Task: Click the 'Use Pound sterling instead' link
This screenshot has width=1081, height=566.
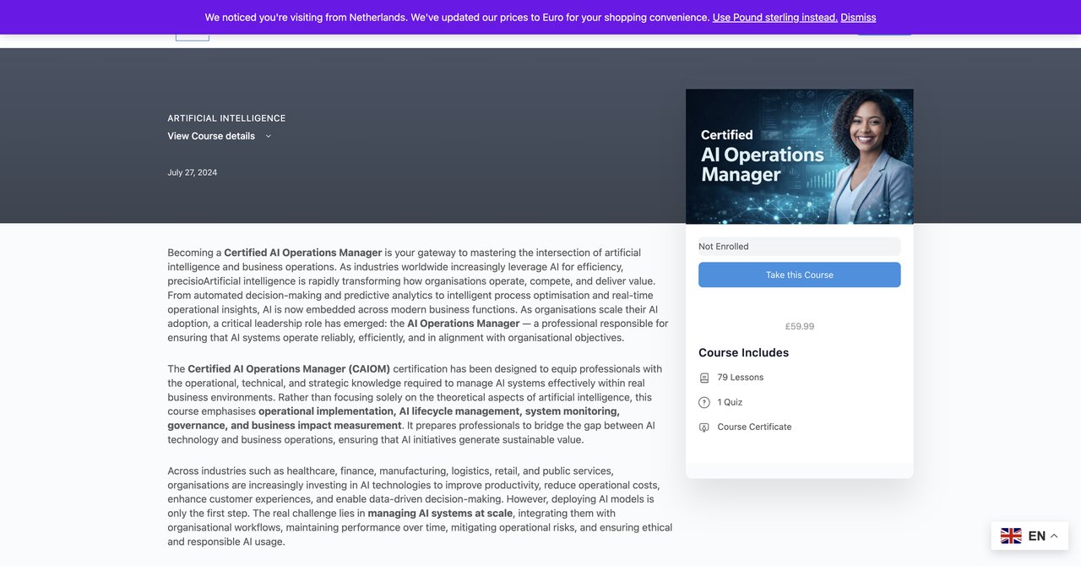Action: tap(775, 17)
